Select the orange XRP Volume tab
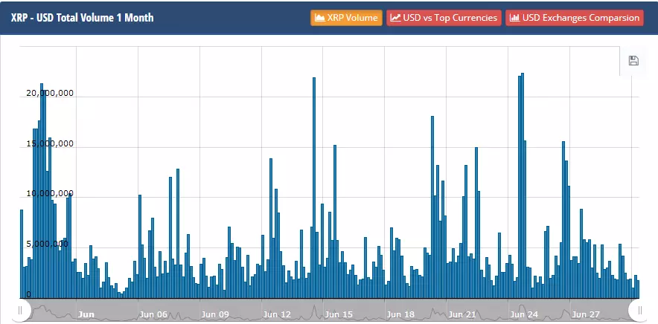This screenshot has height=324, width=658. pos(346,18)
